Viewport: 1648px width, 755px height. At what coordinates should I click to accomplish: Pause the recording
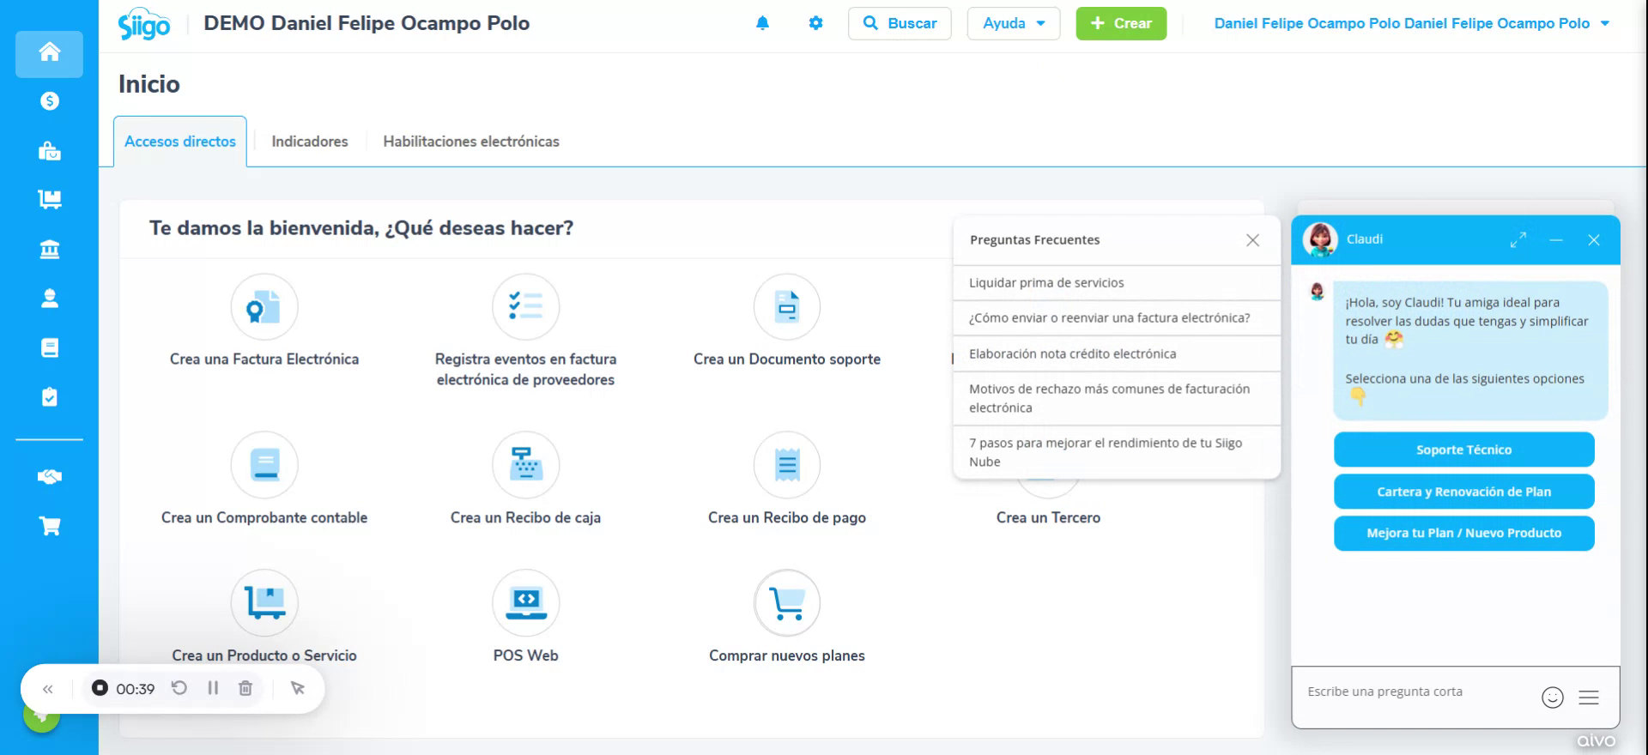click(x=213, y=688)
